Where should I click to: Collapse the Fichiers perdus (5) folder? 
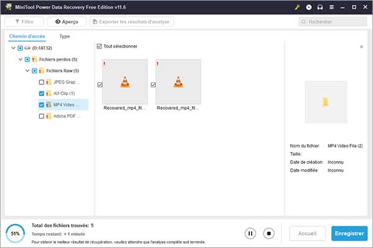[21, 60]
